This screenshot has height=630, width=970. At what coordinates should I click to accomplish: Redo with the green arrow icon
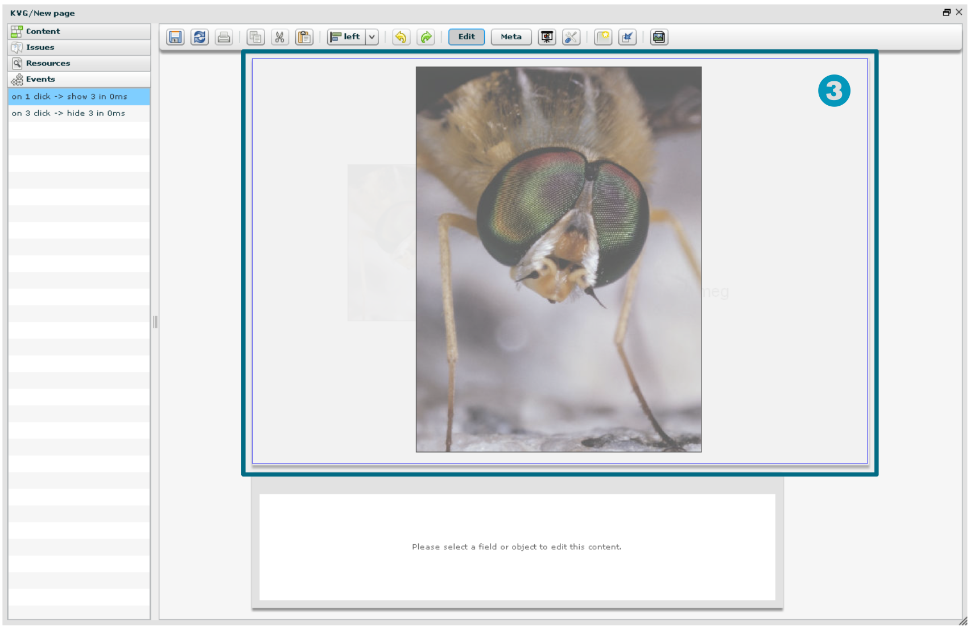tap(426, 37)
